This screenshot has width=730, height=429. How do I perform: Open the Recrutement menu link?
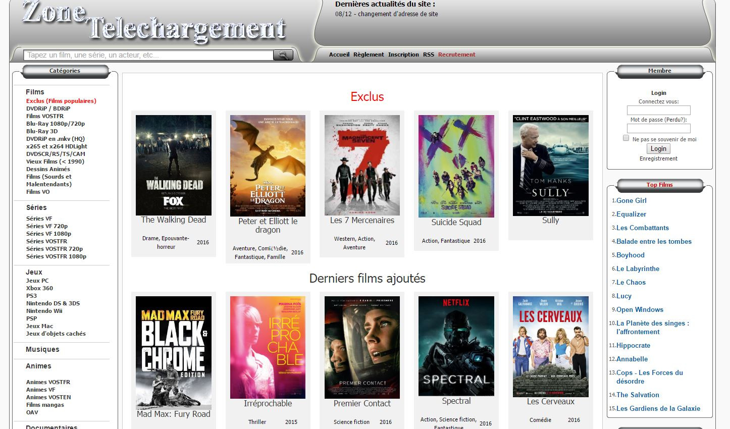(x=457, y=55)
